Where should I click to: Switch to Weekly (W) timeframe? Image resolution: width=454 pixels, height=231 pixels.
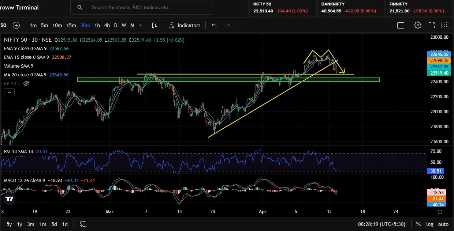click(x=124, y=25)
